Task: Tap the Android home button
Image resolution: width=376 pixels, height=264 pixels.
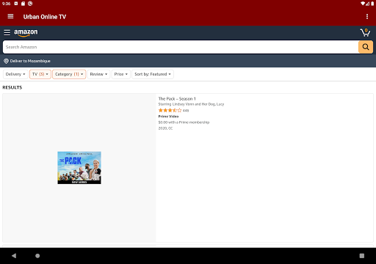Action: click(37, 256)
